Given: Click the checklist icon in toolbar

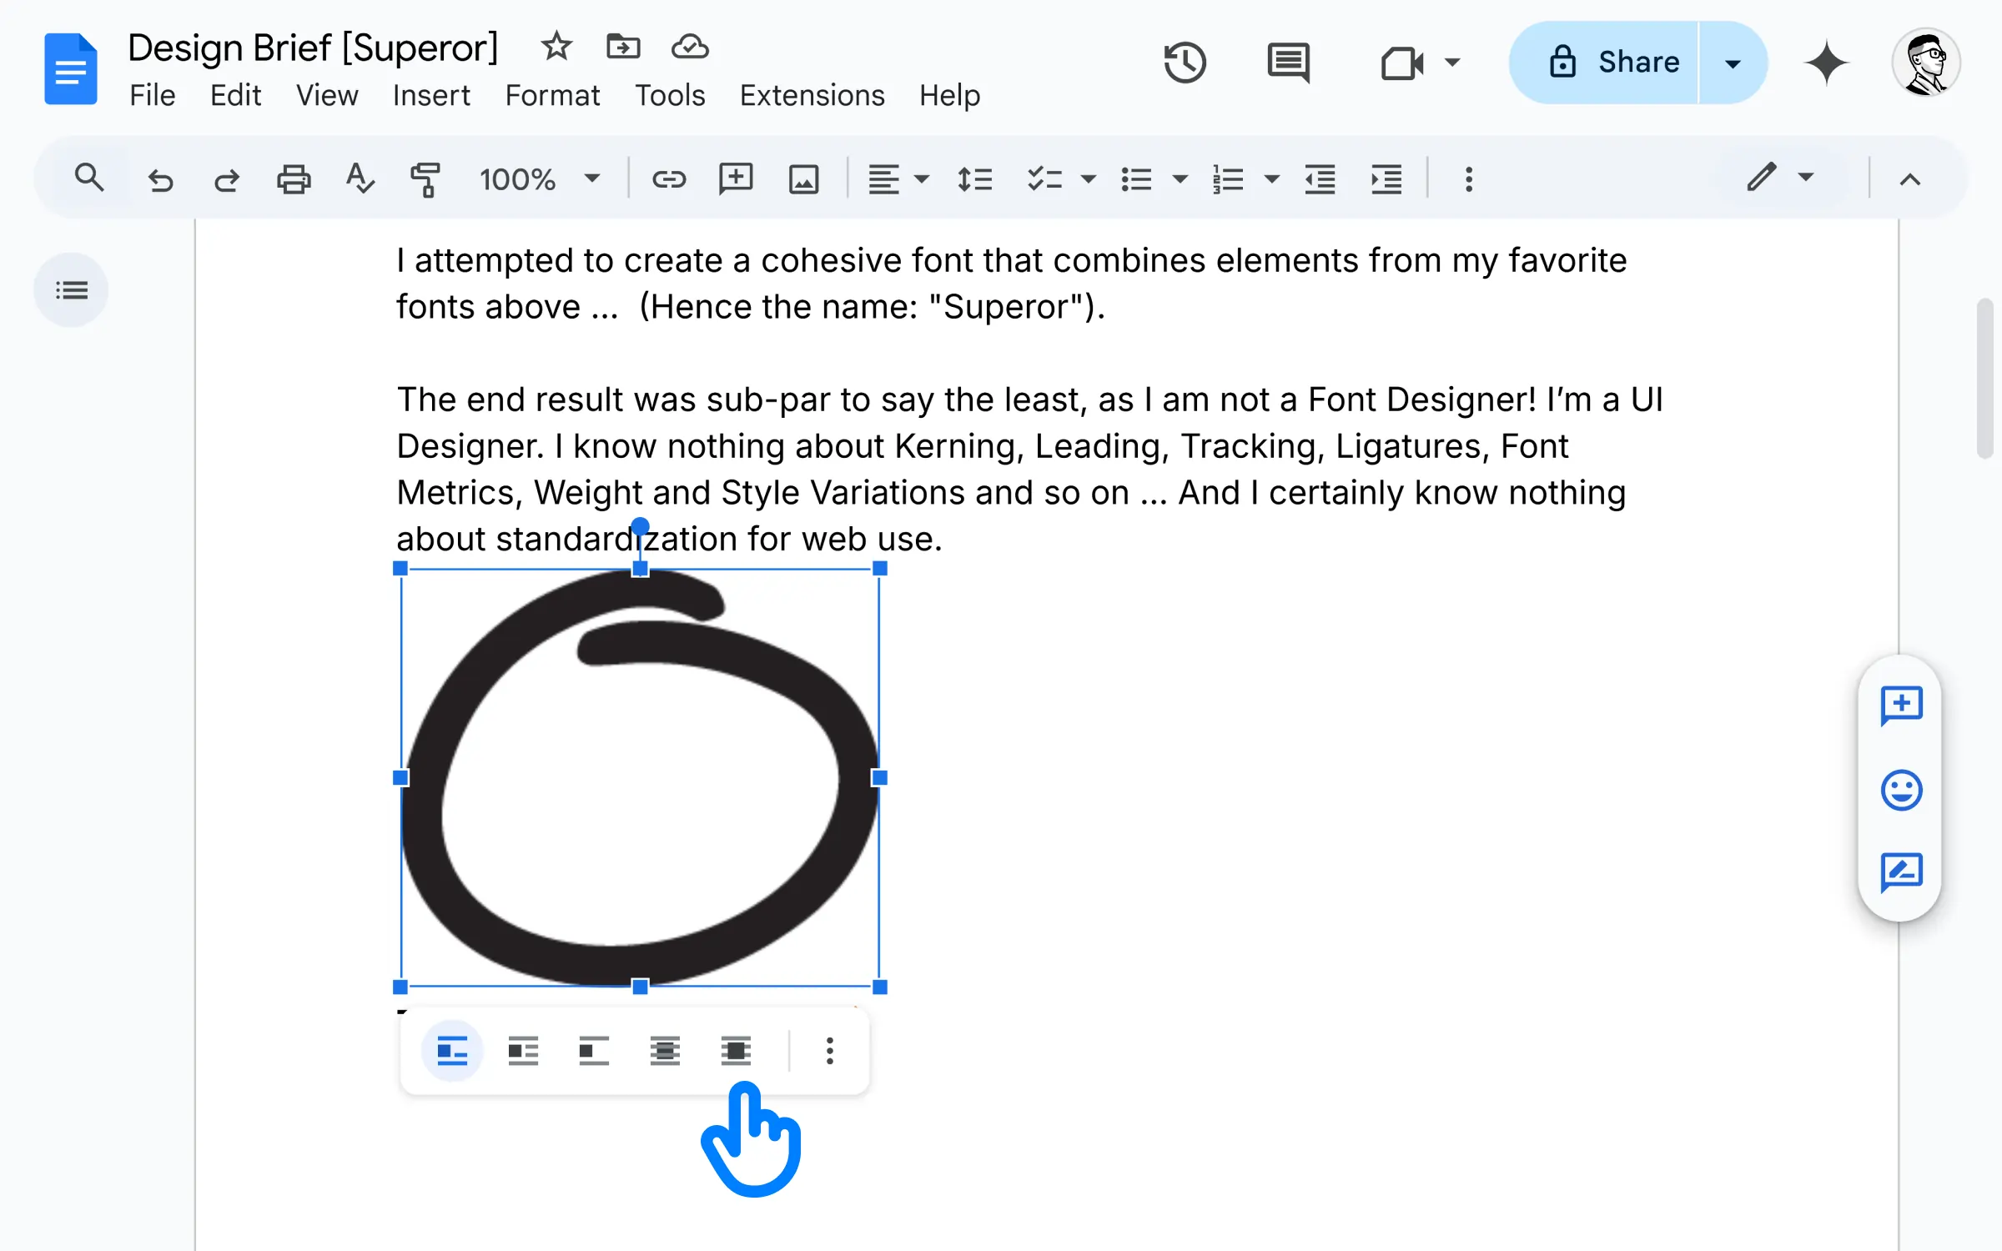Looking at the screenshot, I should point(1044,178).
